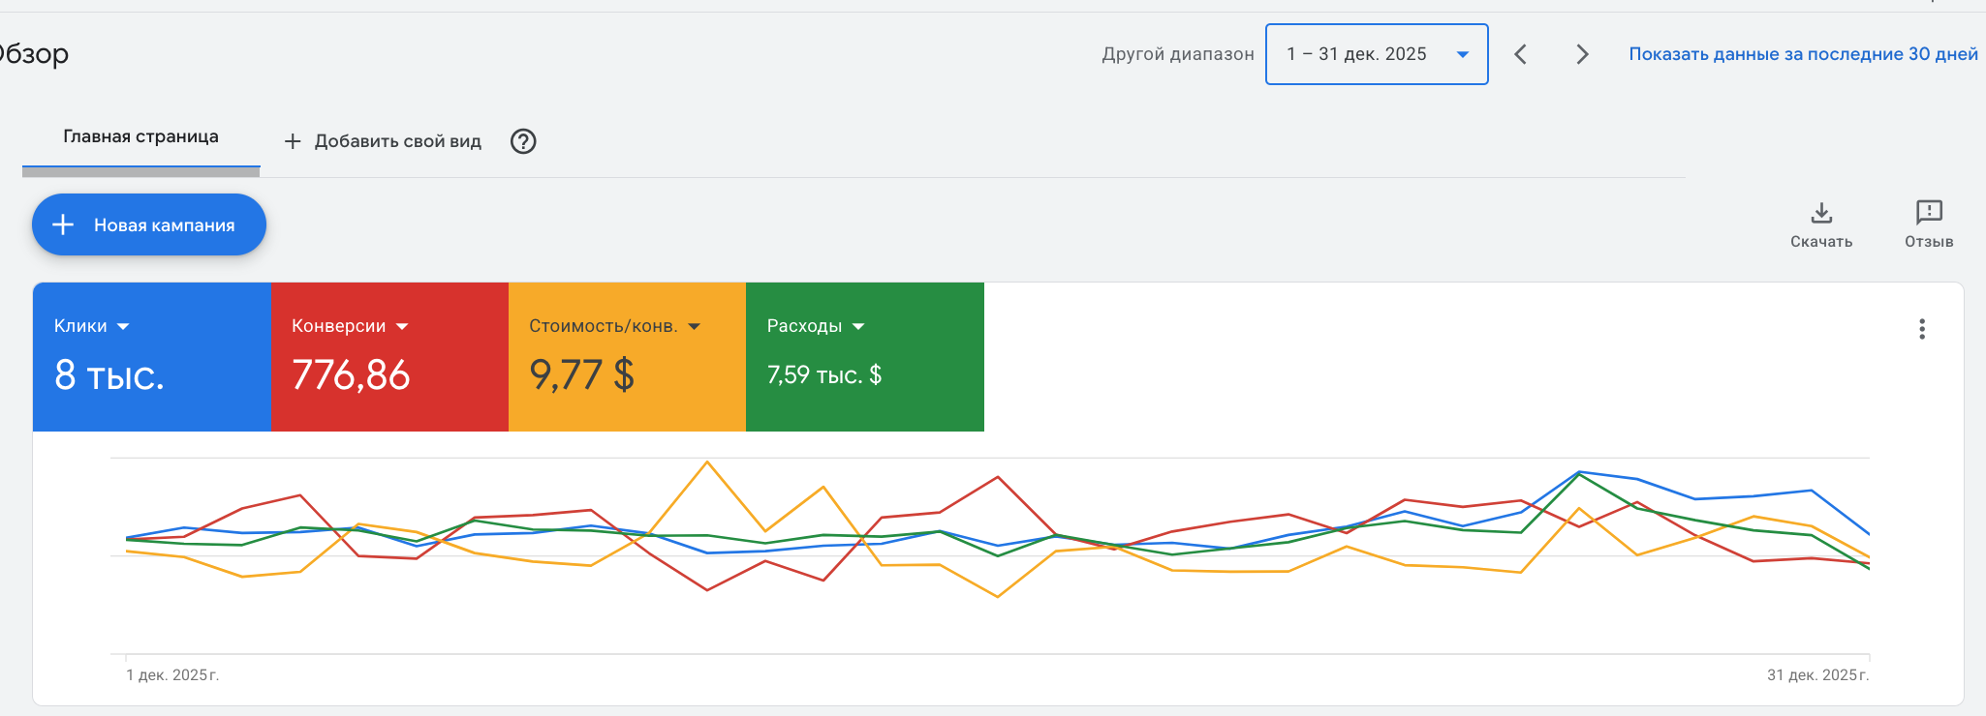Select the Главная страница tab
The height and width of the screenshot is (716, 1986).
coord(140,136)
